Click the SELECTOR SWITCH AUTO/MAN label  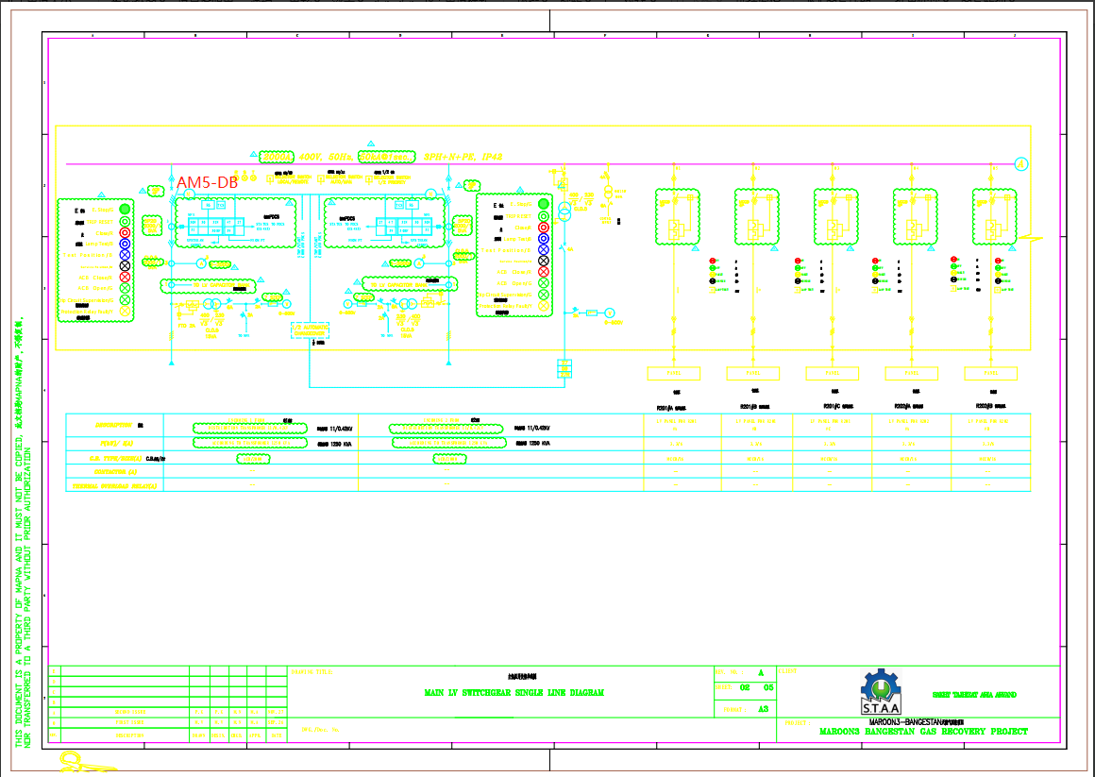click(342, 179)
